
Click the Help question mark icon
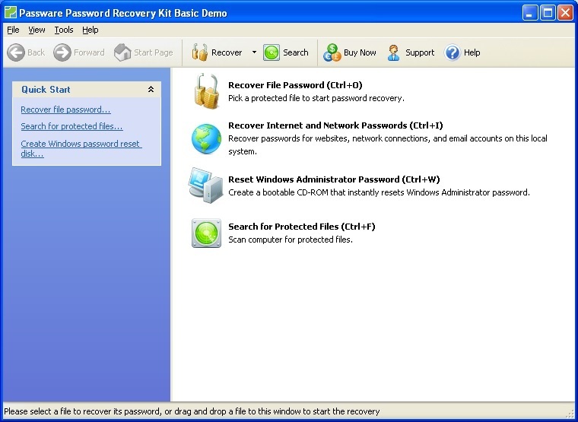tap(453, 52)
